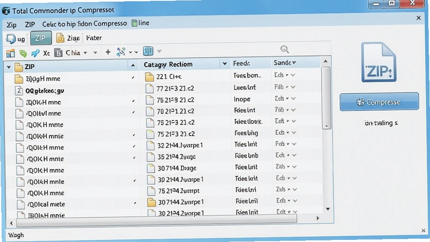Open the Catagry Rectiom column dropdown
This screenshot has height=242, width=430.
(225, 63)
